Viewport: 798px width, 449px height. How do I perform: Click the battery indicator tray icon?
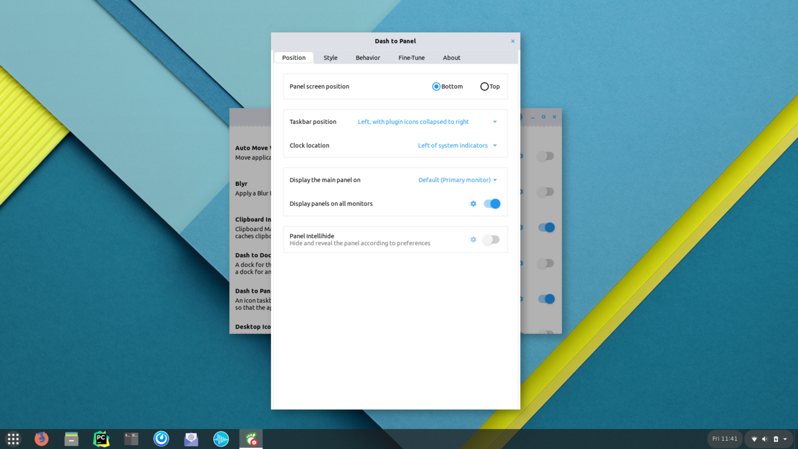tap(776, 439)
